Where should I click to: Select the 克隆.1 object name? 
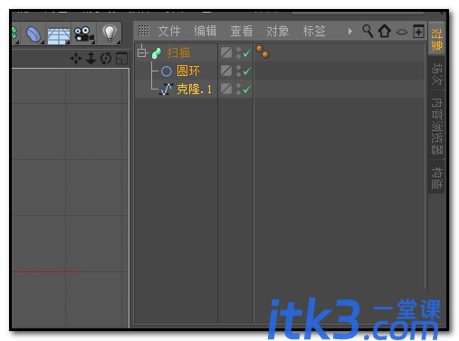(194, 90)
